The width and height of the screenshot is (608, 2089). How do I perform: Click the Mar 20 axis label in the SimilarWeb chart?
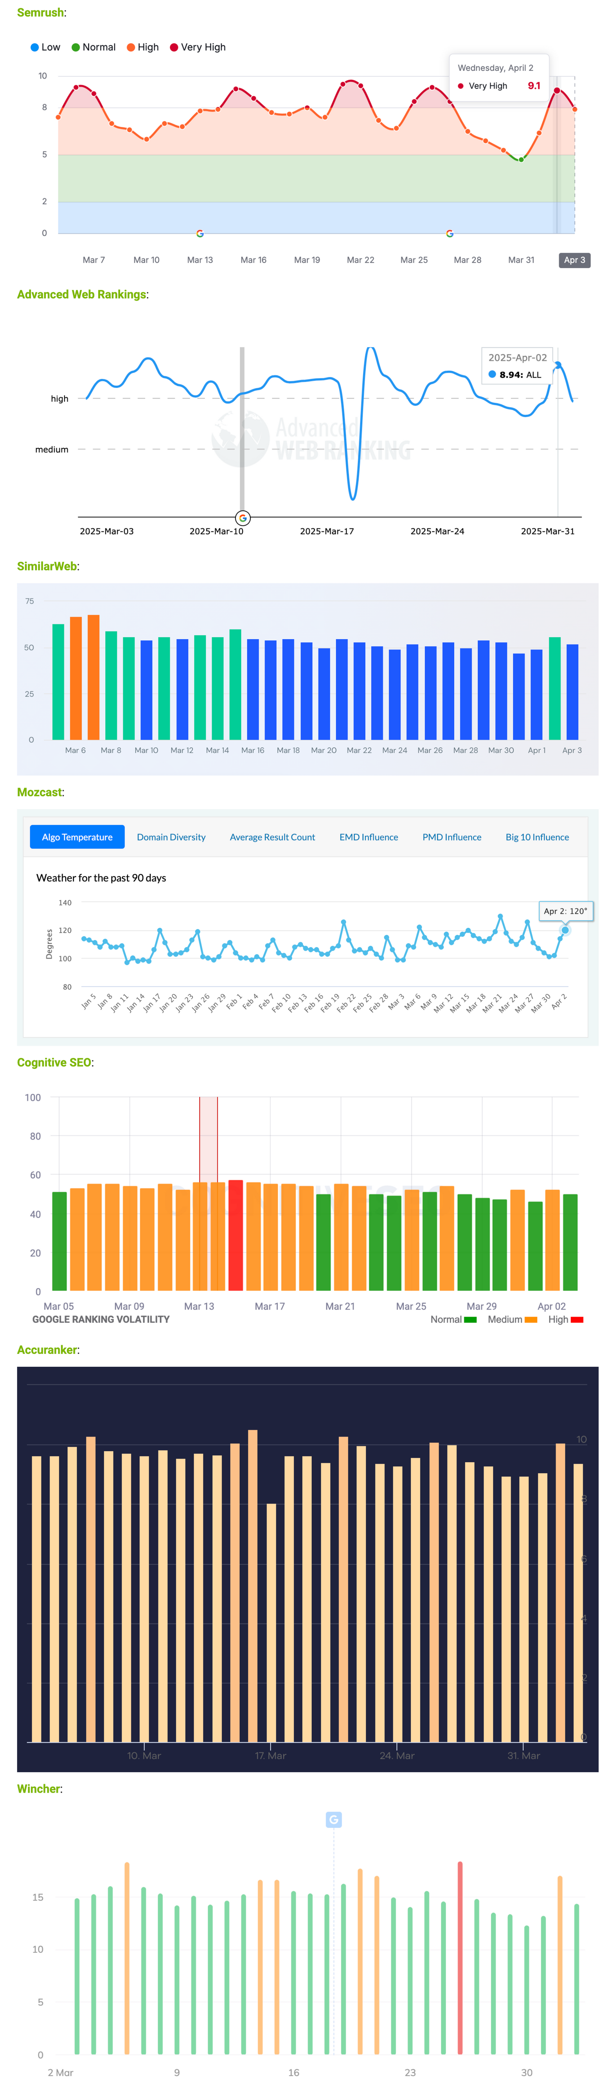click(x=324, y=750)
